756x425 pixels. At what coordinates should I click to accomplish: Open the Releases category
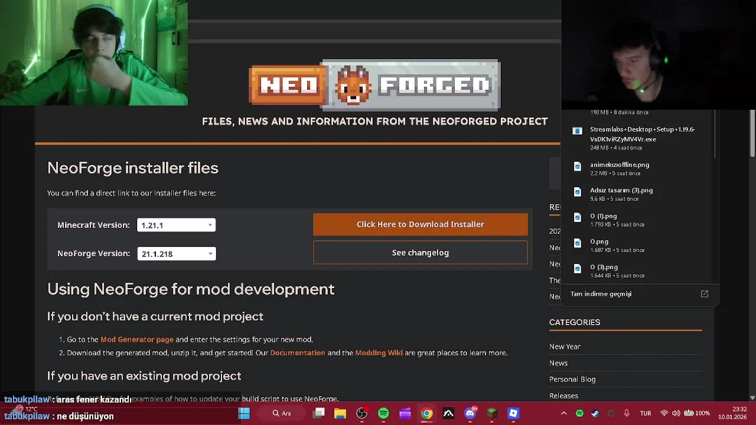pyautogui.click(x=563, y=395)
